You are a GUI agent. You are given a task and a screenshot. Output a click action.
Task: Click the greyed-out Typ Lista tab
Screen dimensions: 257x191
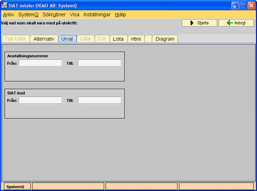tap(15, 39)
